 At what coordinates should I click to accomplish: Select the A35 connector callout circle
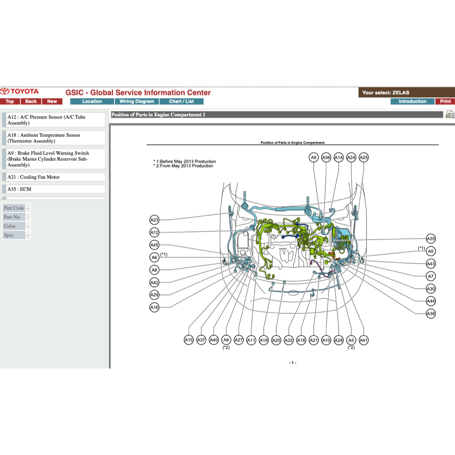pyautogui.click(x=431, y=239)
